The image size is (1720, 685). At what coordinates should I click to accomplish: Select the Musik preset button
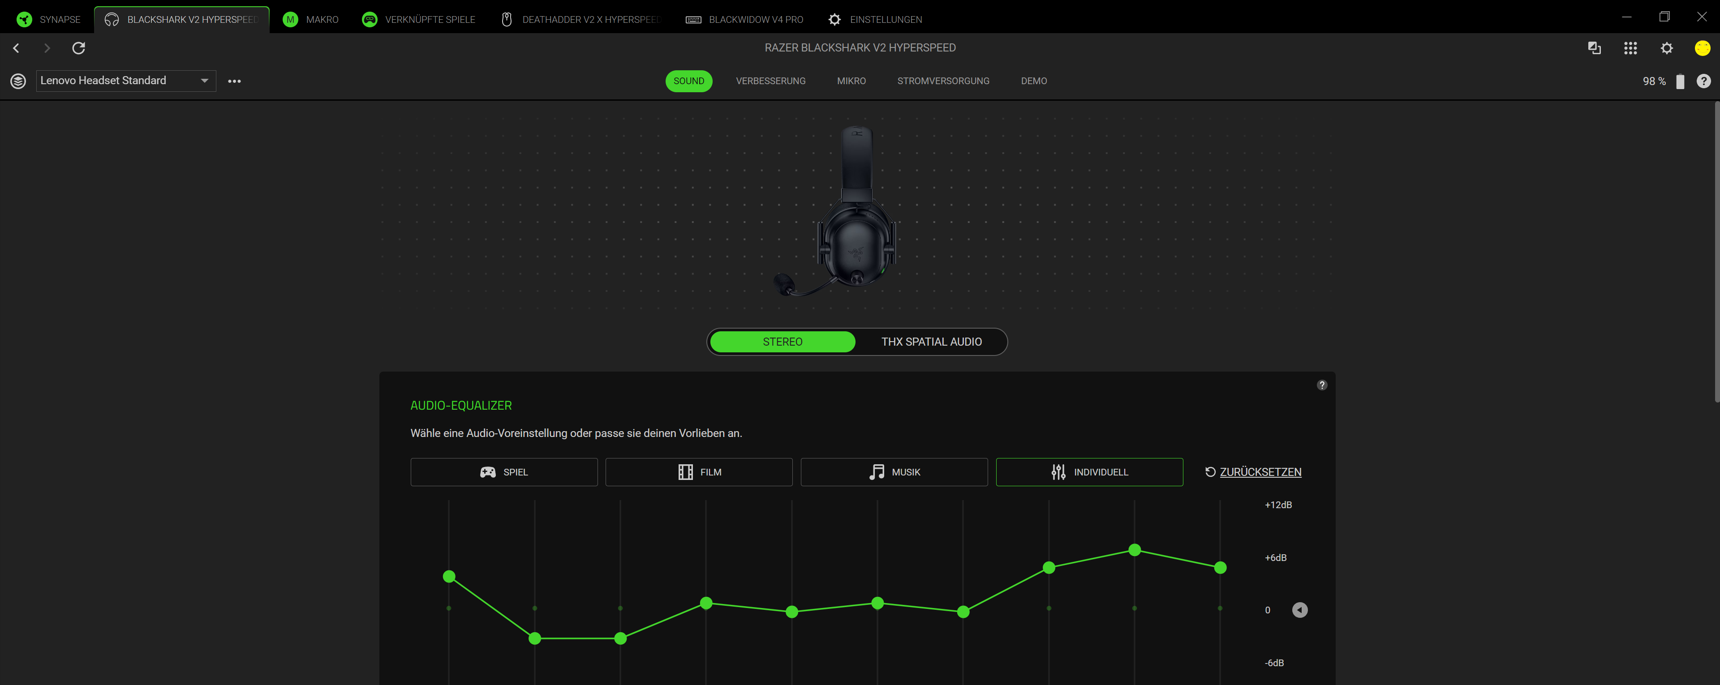point(894,472)
